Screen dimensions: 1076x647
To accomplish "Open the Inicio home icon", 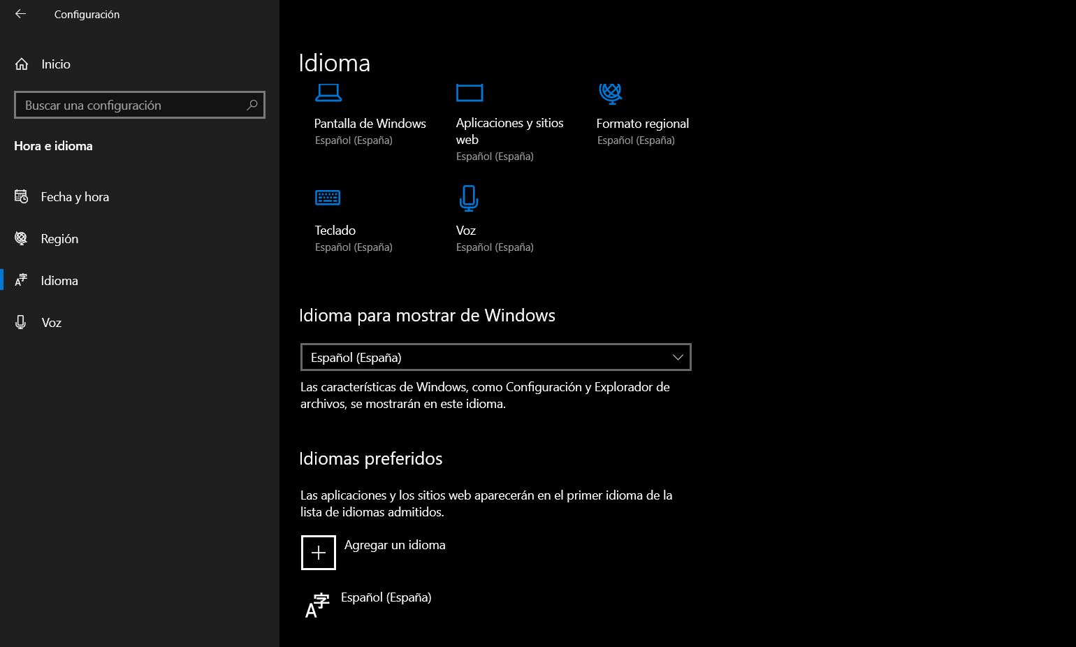I will pos(22,64).
